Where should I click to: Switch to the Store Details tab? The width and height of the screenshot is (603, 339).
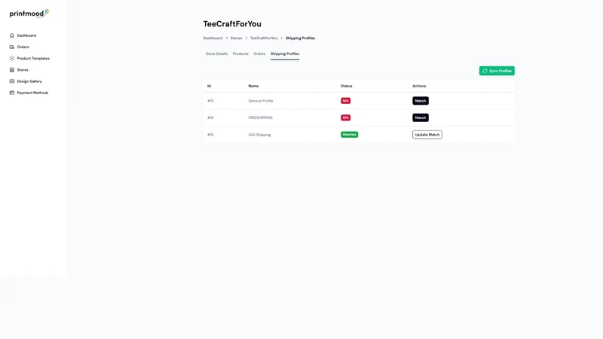[216, 53]
